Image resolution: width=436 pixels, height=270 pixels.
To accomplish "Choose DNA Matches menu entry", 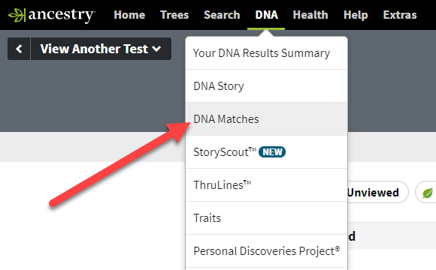I will coord(266,119).
